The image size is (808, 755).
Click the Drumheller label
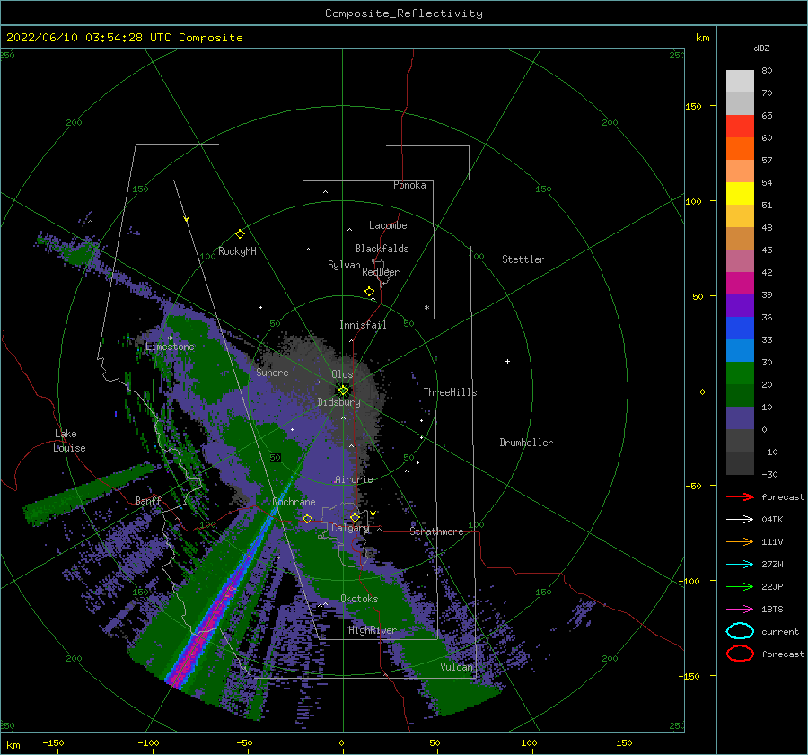point(526,443)
